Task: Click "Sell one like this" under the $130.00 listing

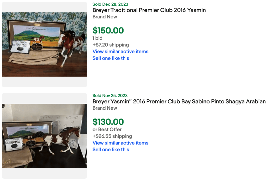Action: 111,150
